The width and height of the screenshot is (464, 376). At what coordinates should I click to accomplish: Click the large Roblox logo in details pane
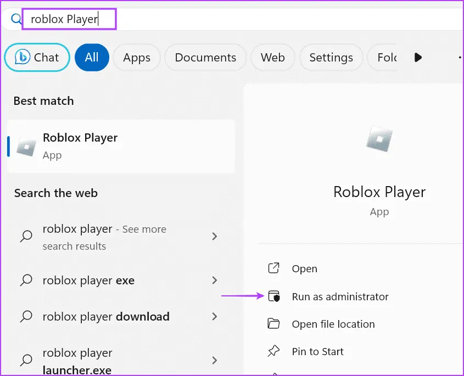379,141
